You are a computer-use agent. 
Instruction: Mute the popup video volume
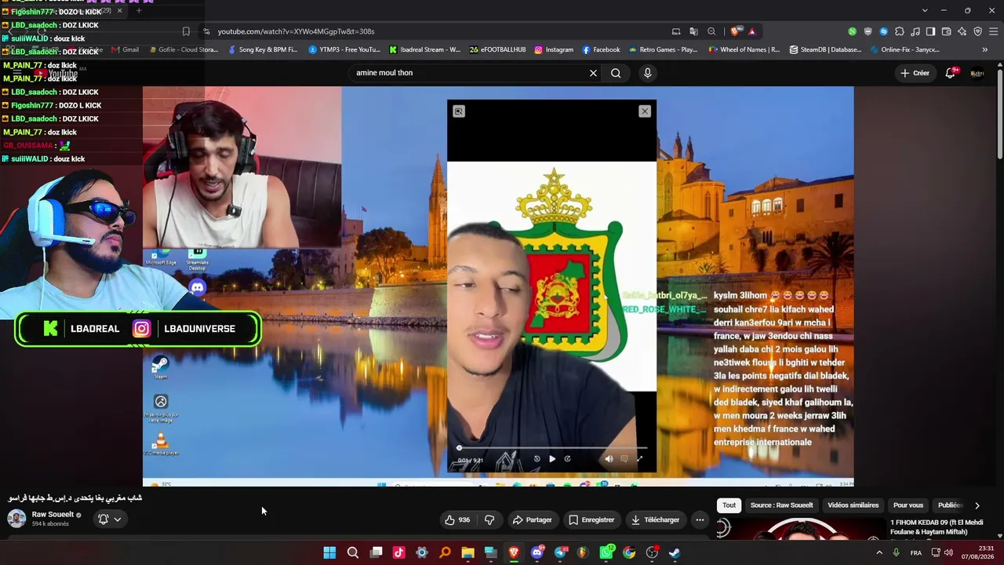coord(609,459)
